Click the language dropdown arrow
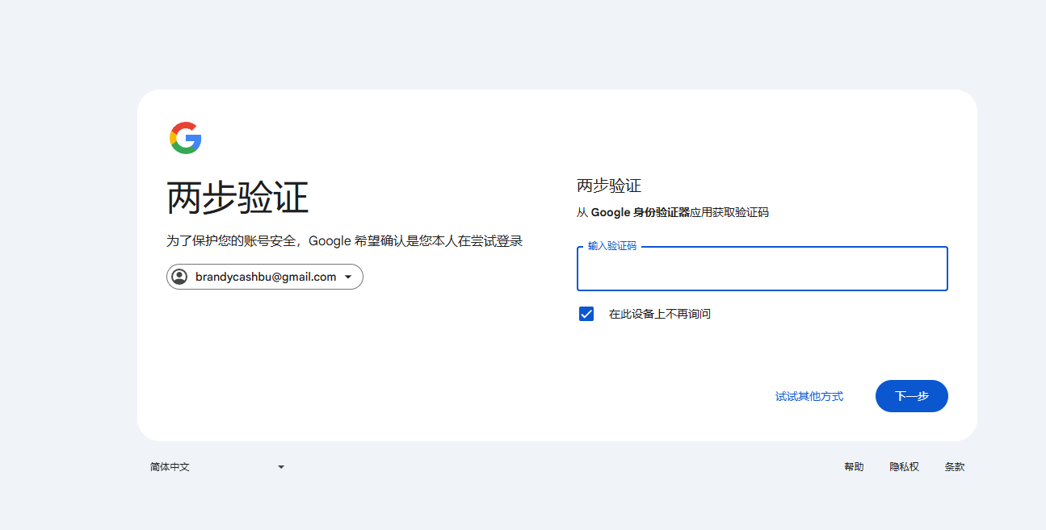Image resolution: width=1046 pixels, height=530 pixels. pyautogui.click(x=281, y=467)
